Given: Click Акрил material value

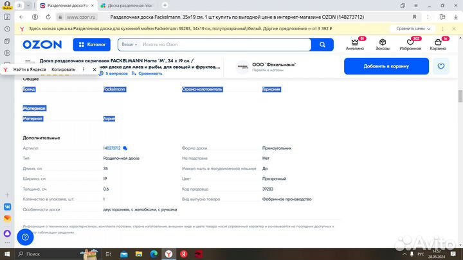Looking at the screenshot, I should (x=109, y=119).
